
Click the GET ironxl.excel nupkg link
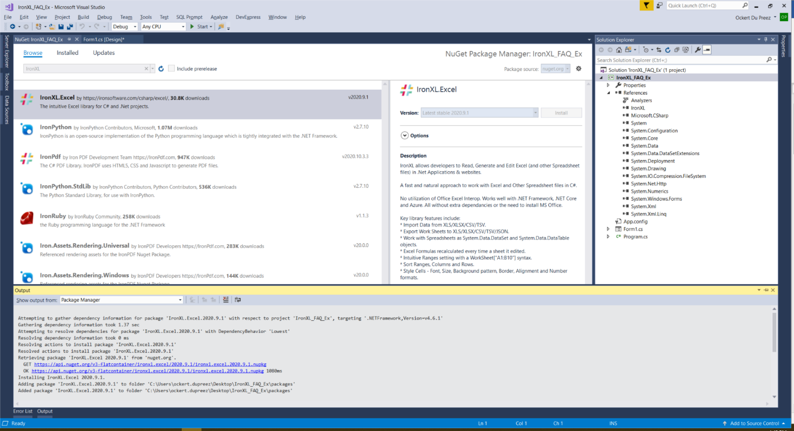pyautogui.click(x=149, y=365)
